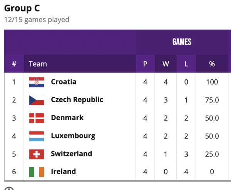Click the GAMES group header

[182, 42]
